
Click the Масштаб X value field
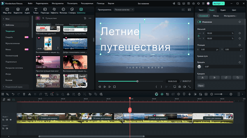(220, 33)
